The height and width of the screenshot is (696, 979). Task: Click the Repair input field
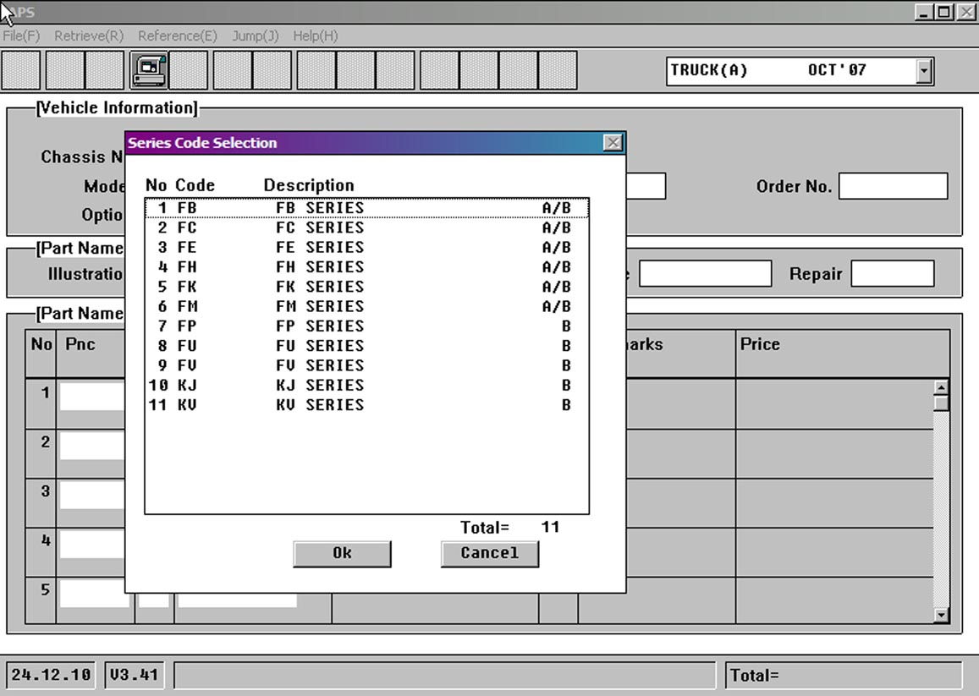click(892, 274)
